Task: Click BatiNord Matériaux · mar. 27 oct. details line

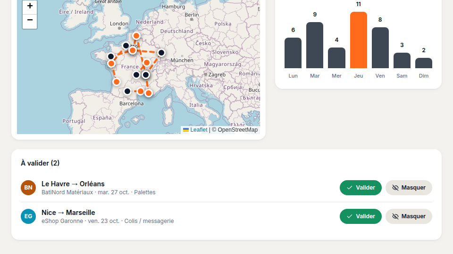Action: [99, 192]
